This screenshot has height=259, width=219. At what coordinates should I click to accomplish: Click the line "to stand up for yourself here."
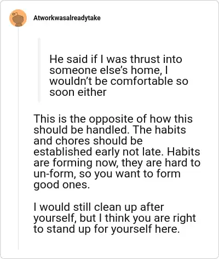(x=107, y=229)
